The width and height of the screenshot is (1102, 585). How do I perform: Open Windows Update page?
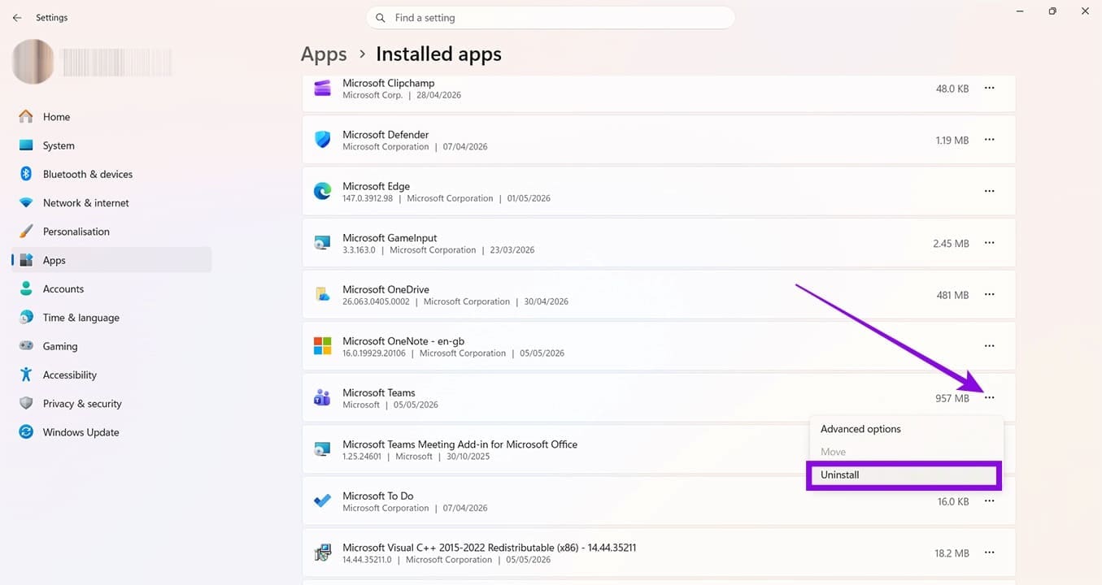[111, 432]
